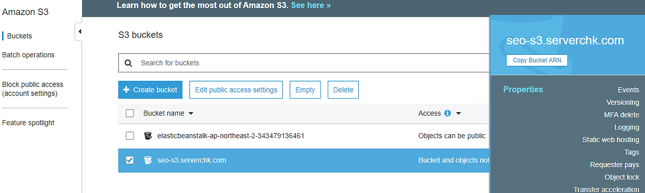This screenshot has width=645, height=193.
Task: Click the Copy Bucket ARN button
Action: 537,60
